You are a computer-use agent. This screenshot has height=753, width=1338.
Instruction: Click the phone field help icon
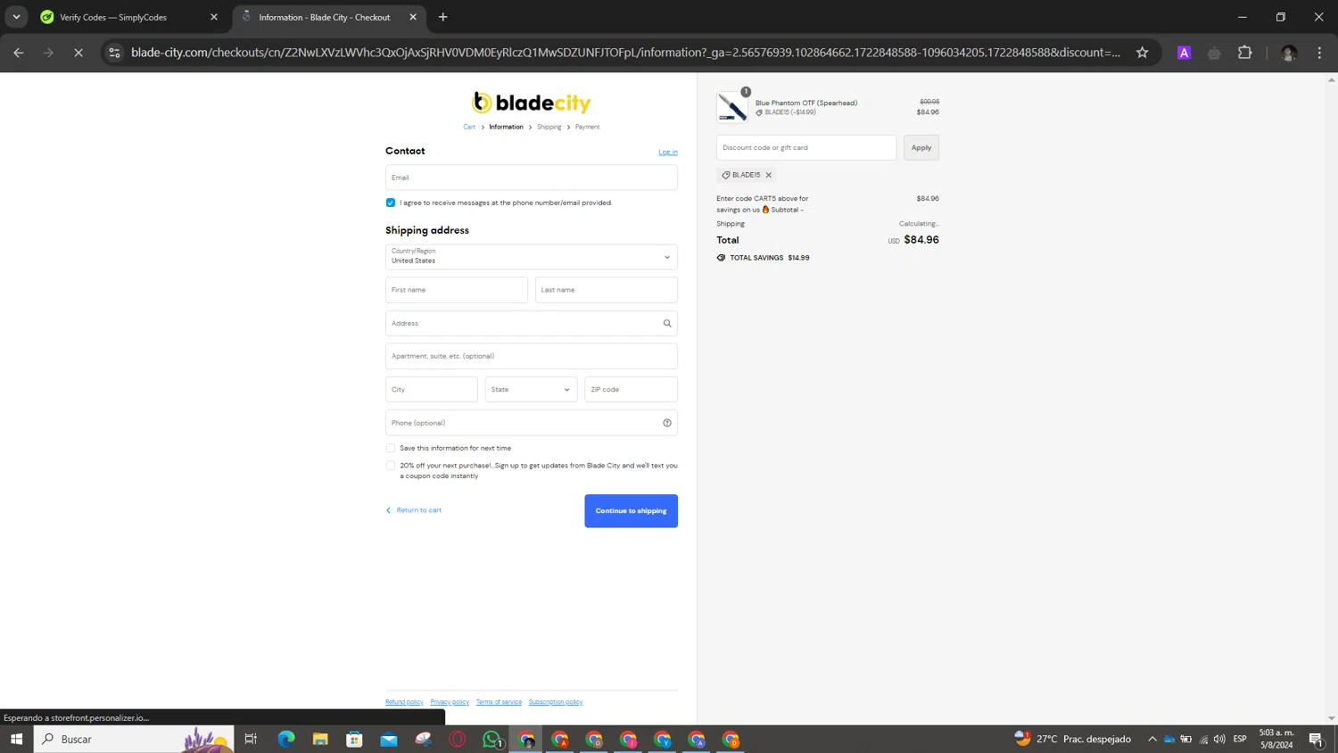coord(666,423)
